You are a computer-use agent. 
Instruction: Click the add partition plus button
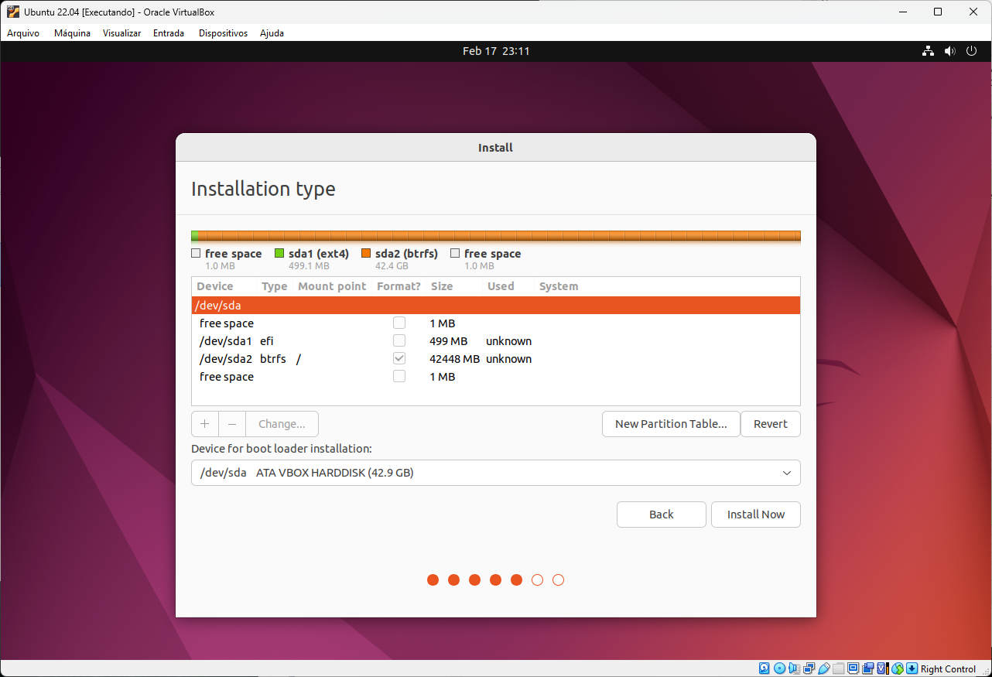[205, 424]
